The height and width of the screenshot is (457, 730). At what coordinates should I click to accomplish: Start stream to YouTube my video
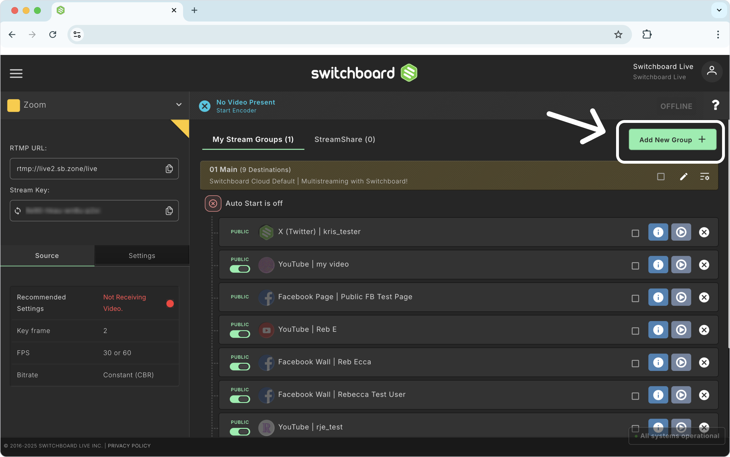pyautogui.click(x=681, y=265)
